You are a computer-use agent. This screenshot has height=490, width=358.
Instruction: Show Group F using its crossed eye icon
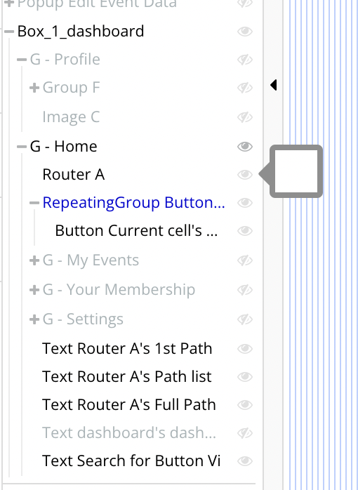point(244,88)
